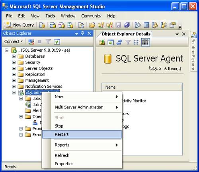Expand the Notification Services node
This screenshot has width=199, height=172.
(x=14, y=87)
